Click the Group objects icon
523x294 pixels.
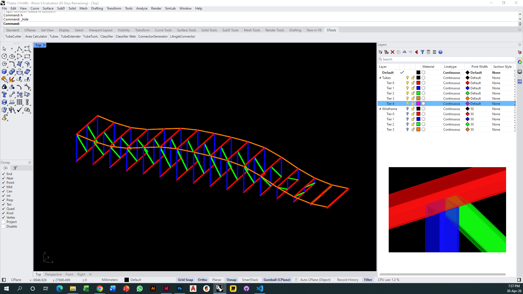(4, 87)
